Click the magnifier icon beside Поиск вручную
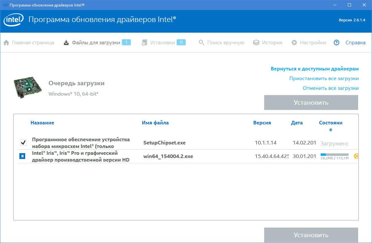This screenshot has height=243, width=372. tap(201, 42)
